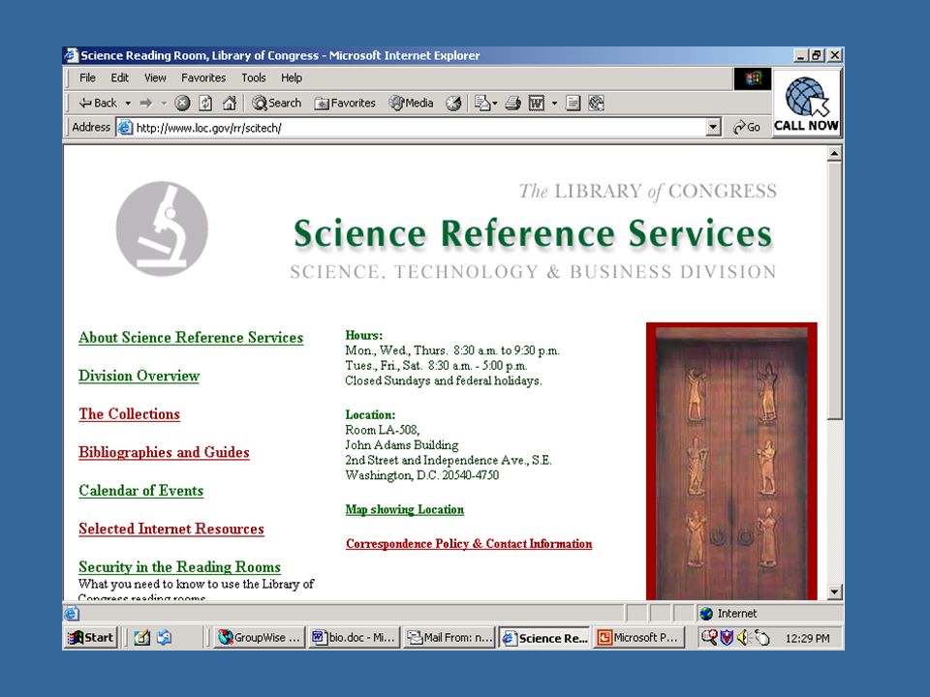
Task: Open the Search pane
Action: pos(276,104)
